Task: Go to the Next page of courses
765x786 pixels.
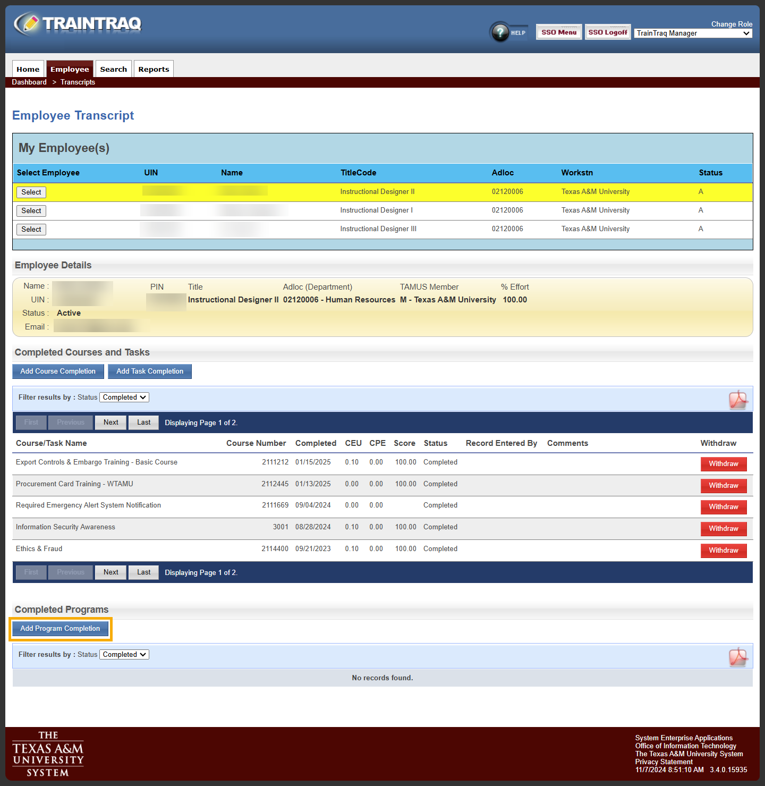Action: click(x=110, y=422)
